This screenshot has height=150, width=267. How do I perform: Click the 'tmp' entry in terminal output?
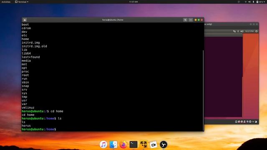click(24, 97)
